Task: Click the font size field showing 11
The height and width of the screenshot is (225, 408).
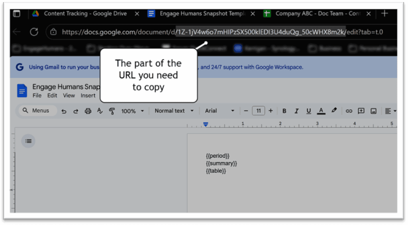Action: [x=258, y=111]
